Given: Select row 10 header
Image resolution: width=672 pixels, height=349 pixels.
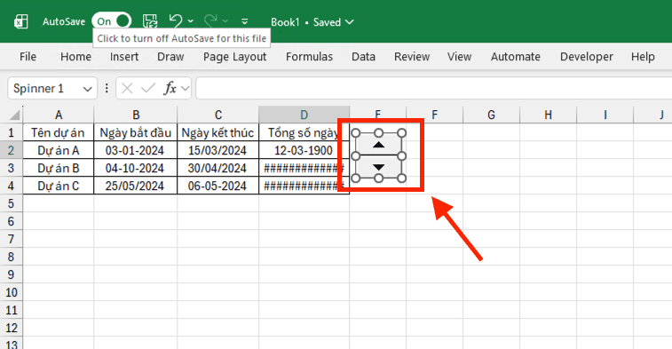Looking at the screenshot, I should coord(12,292).
